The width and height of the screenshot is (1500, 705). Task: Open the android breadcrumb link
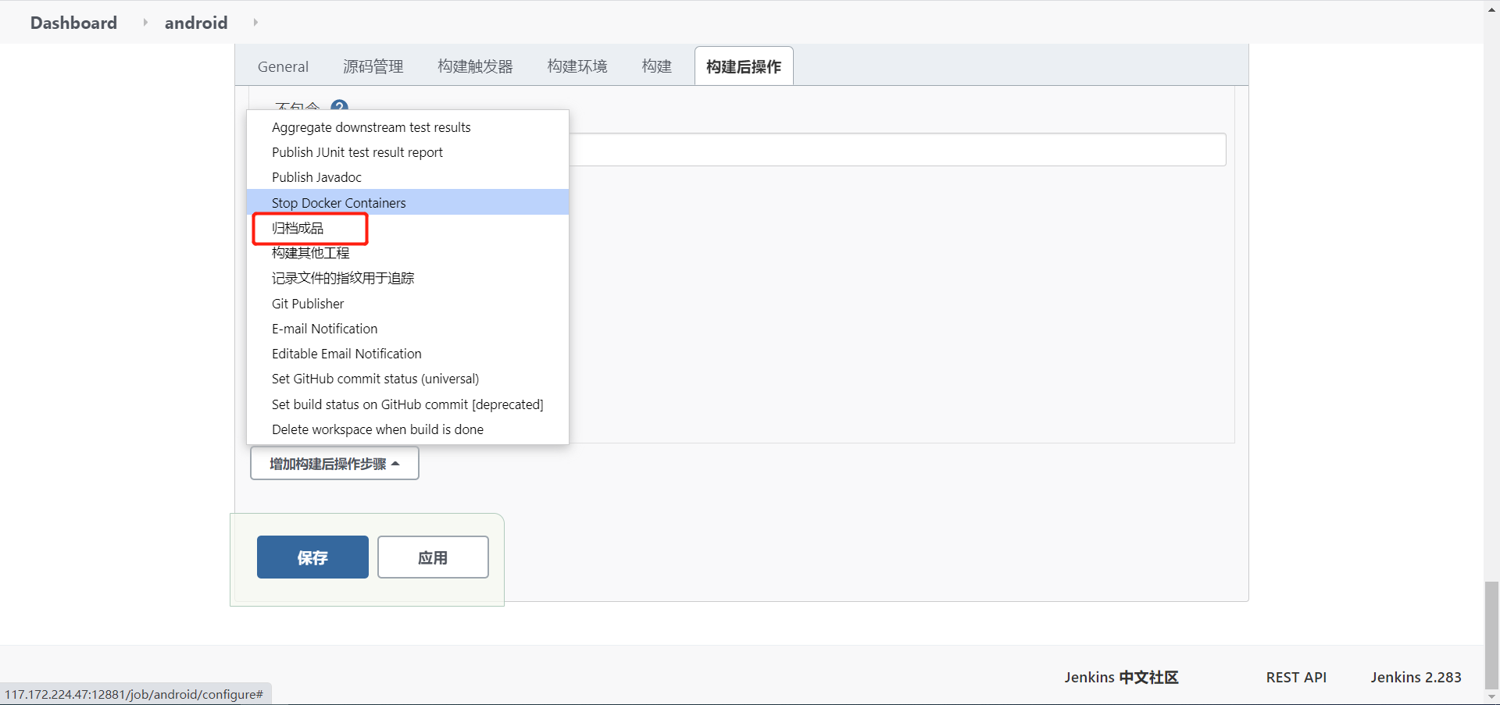(196, 23)
